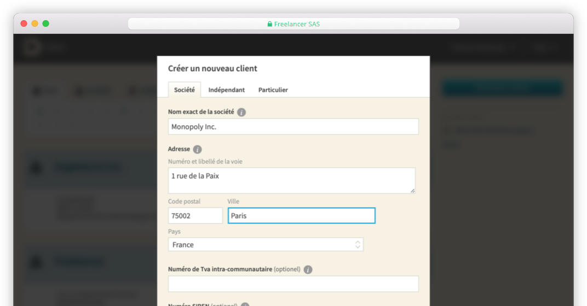
Task: Click the up-down arrows of the Pays select
Action: point(358,244)
